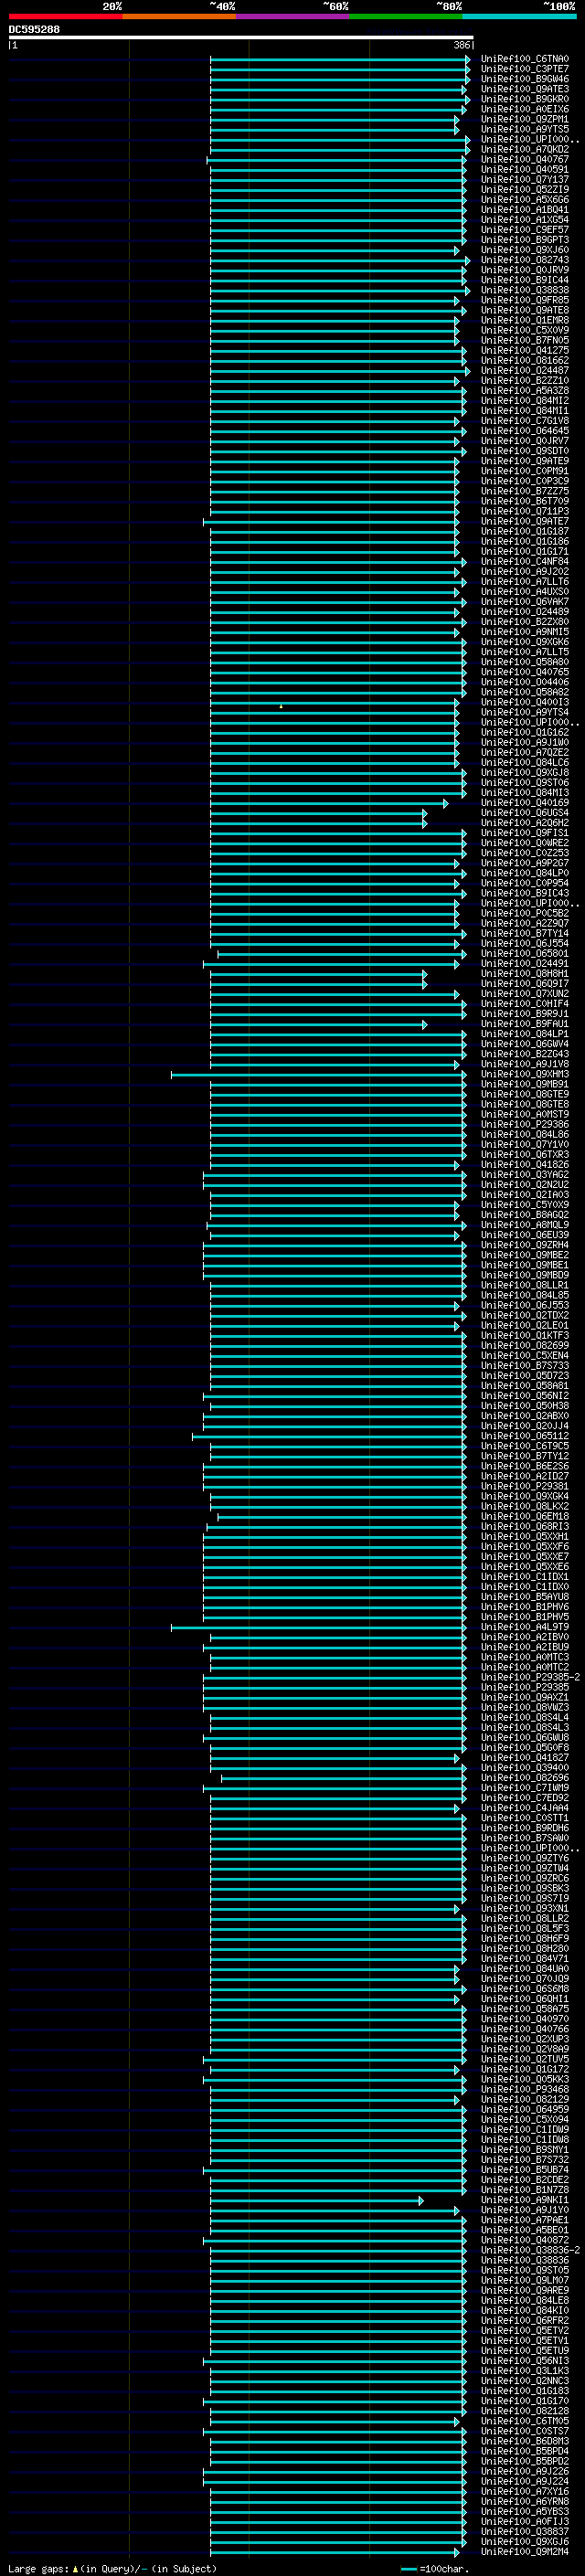Select the UniRef100_Q40767 entry
The width and height of the screenshot is (585, 2576).
(525, 159)
